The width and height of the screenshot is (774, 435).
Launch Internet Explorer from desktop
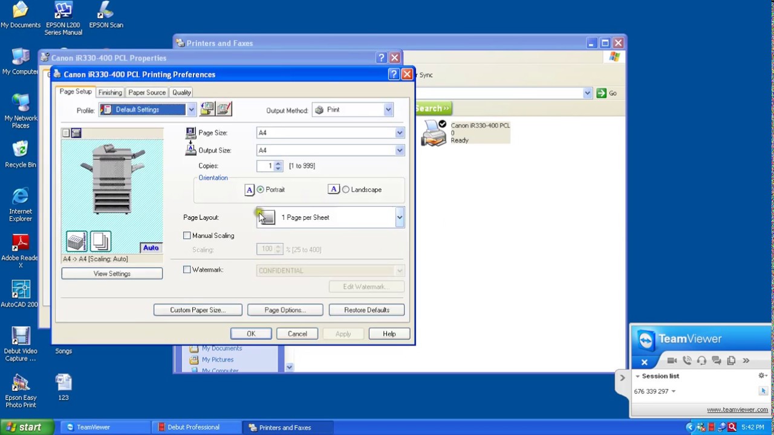point(21,205)
